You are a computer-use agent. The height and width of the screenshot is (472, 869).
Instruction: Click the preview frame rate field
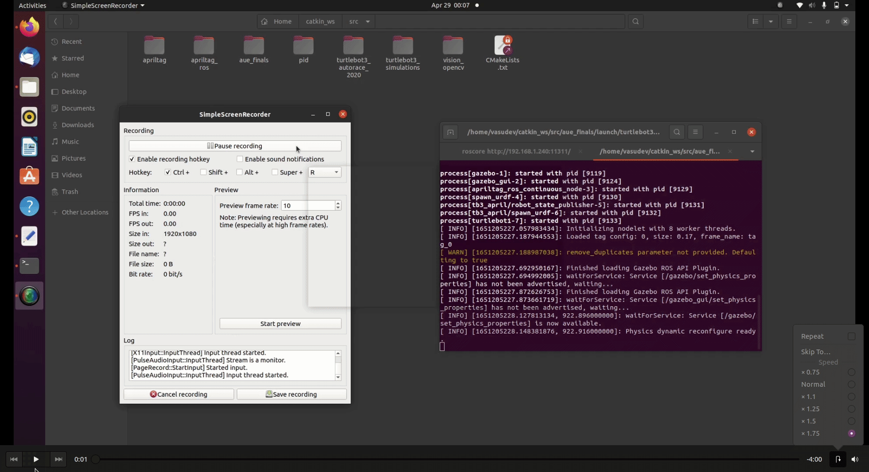[x=308, y=205]
